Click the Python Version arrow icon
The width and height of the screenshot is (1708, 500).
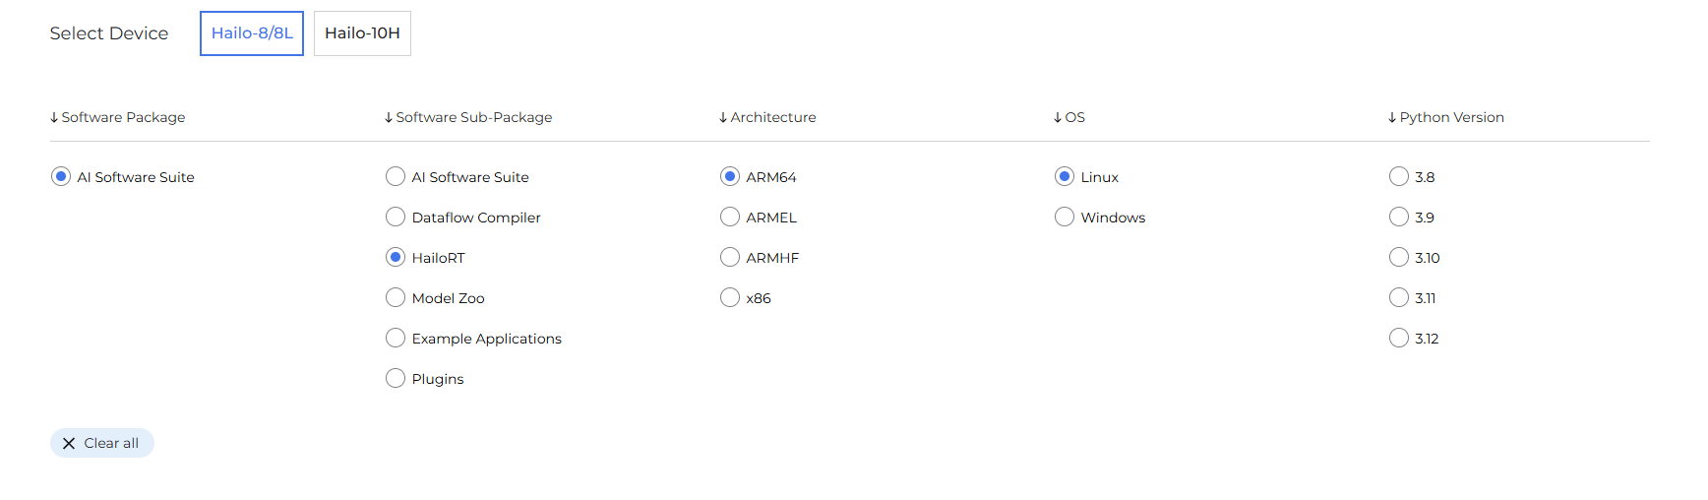pos(1392,118)
